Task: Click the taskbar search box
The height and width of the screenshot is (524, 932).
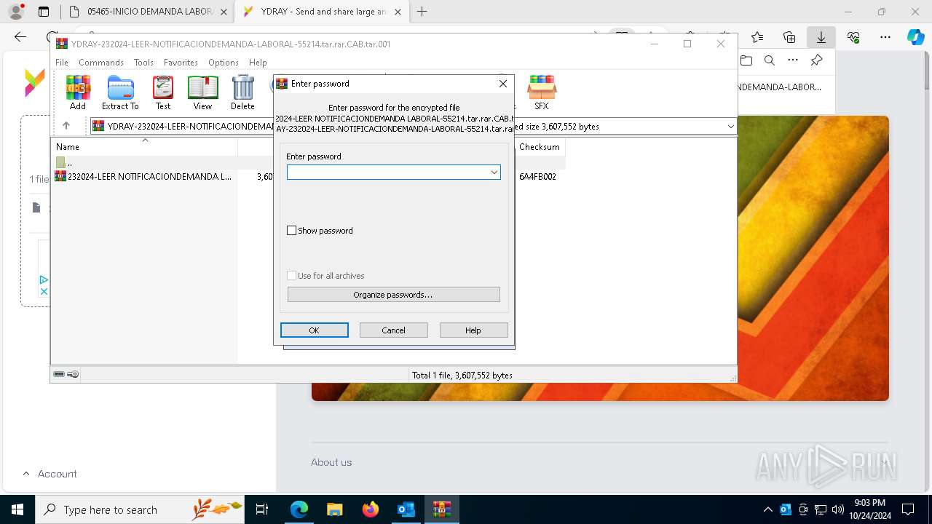Action: coord(141,509)
